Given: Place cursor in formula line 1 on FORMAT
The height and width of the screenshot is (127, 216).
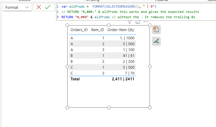Looking at the screenshot, I should pyautogui.click(x=98, y=6).
